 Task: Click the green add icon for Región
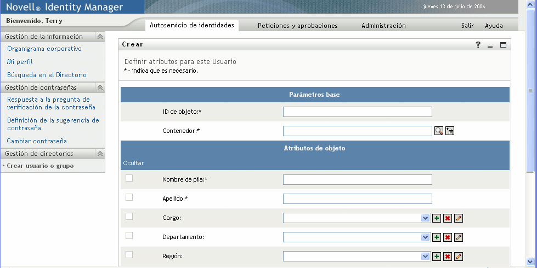[x=437, y=257]
